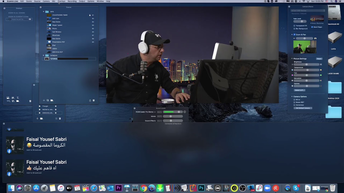
Task: Collapse the Picture Settings section
Action: 292,59
